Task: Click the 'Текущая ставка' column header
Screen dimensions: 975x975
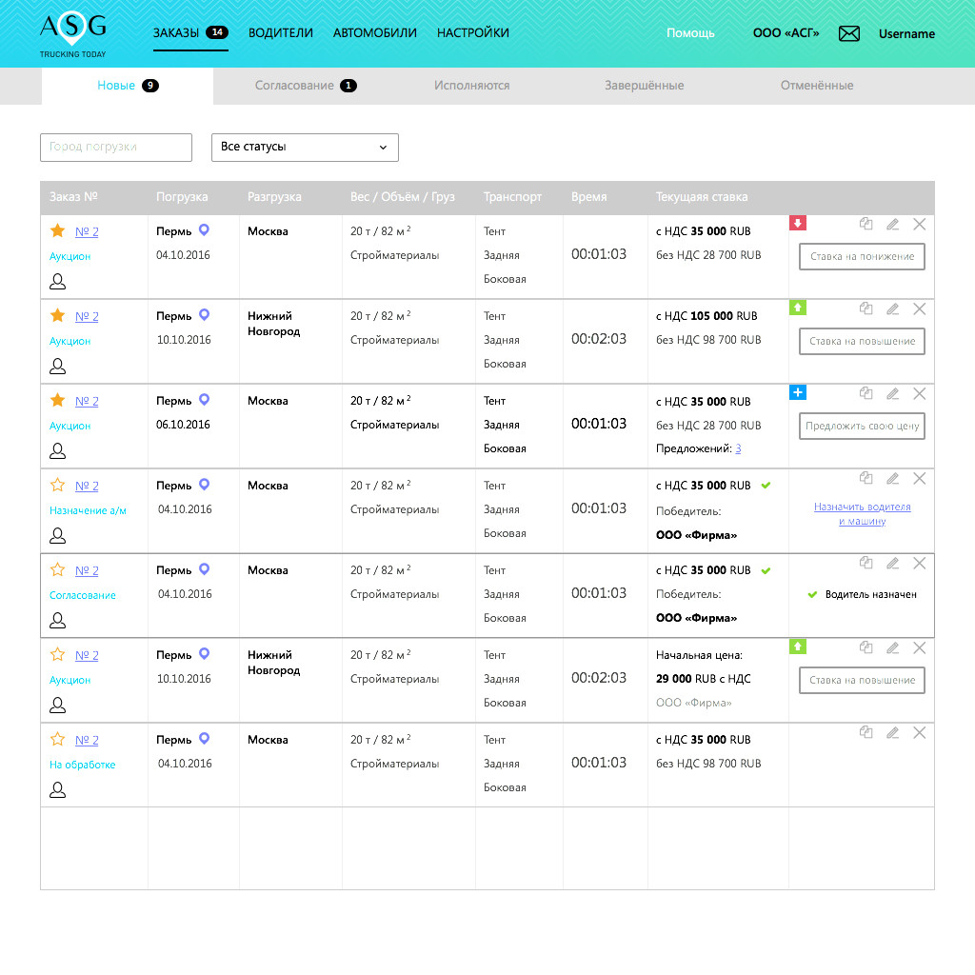Action: click(702, 196)
